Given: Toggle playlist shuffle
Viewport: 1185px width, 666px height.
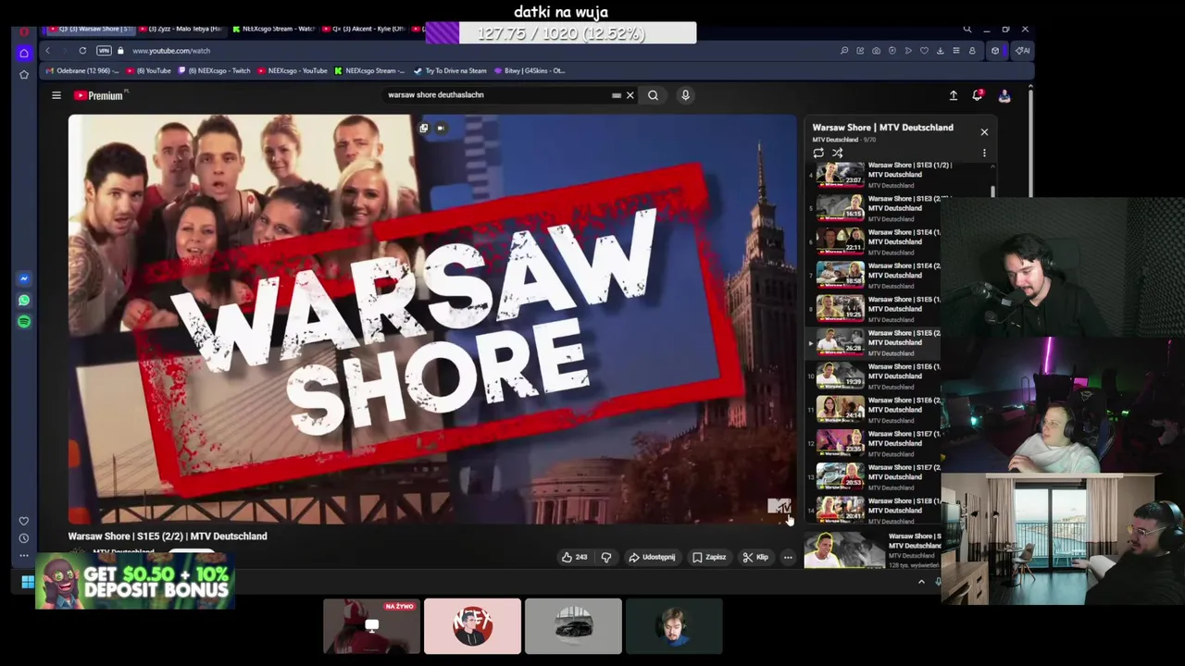Looking at the screenshot, I should (x=837, y=153).
